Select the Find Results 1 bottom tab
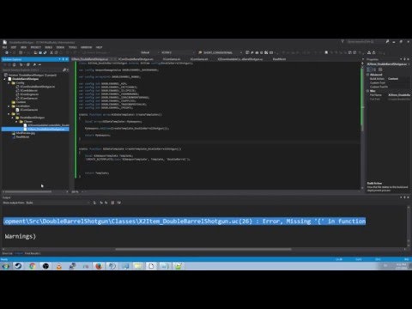412x309 pixels. (x=33, y=253)
